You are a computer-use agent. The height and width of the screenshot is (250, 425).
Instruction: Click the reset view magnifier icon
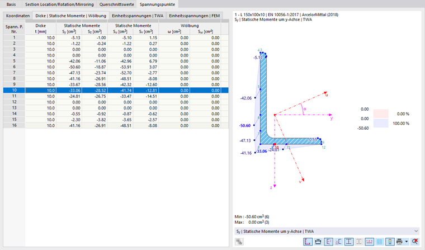[415, 241]
